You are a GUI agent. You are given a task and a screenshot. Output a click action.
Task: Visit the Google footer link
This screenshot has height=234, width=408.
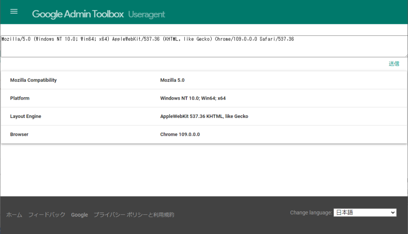pos(79,214)
